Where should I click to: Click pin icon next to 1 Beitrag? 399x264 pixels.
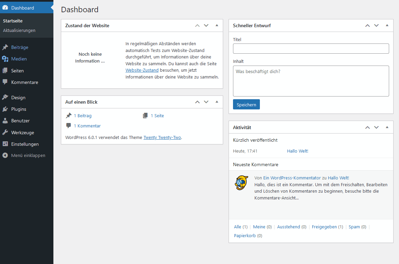coord(69,116)
